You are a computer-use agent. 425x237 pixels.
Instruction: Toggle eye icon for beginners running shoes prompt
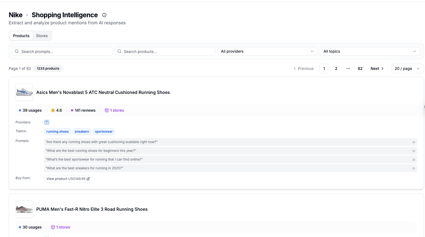413,151
